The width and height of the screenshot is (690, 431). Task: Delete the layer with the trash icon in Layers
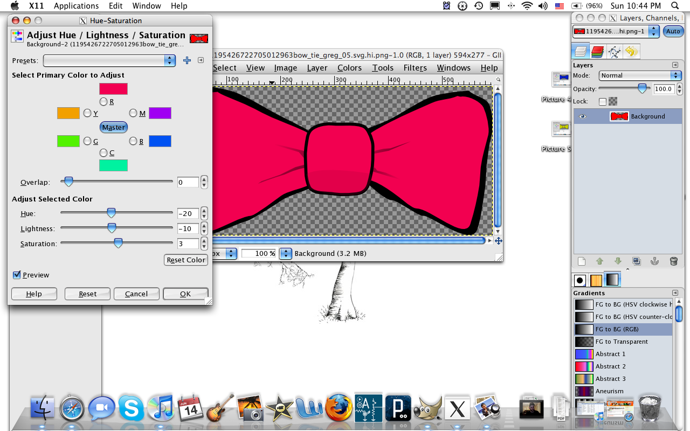(x=673, y=261)
